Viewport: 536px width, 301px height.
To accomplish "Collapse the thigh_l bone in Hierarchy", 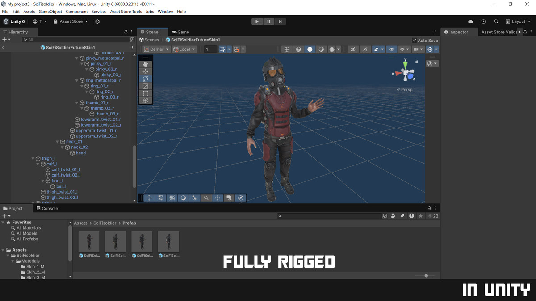I will click(33, 159).
